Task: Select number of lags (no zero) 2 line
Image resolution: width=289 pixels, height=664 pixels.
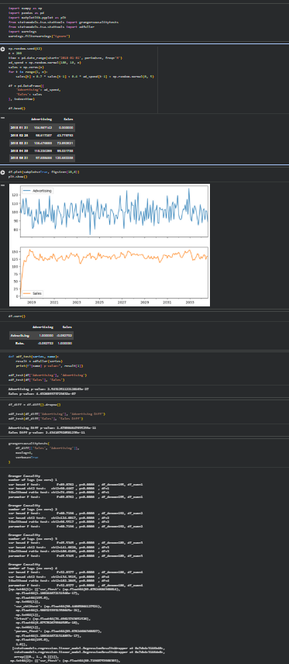Action: tap(33, 510)
